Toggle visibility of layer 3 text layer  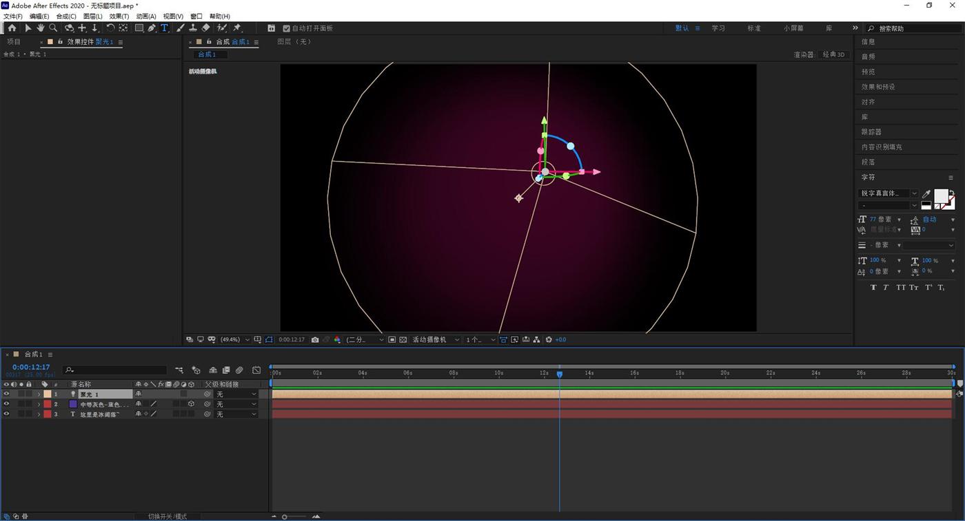click(6, 414)
